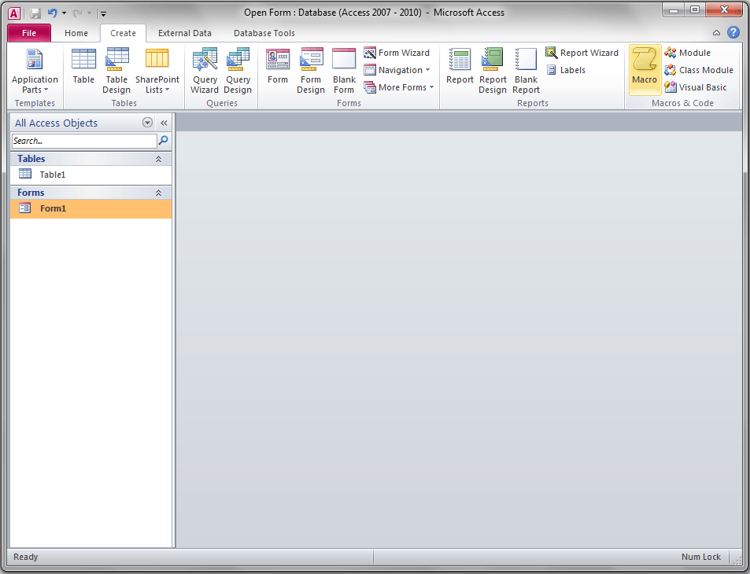Image resolution: width=750 pixels, height=574 pixels.
Task: Open Query Design
Action: pos(238,71)
